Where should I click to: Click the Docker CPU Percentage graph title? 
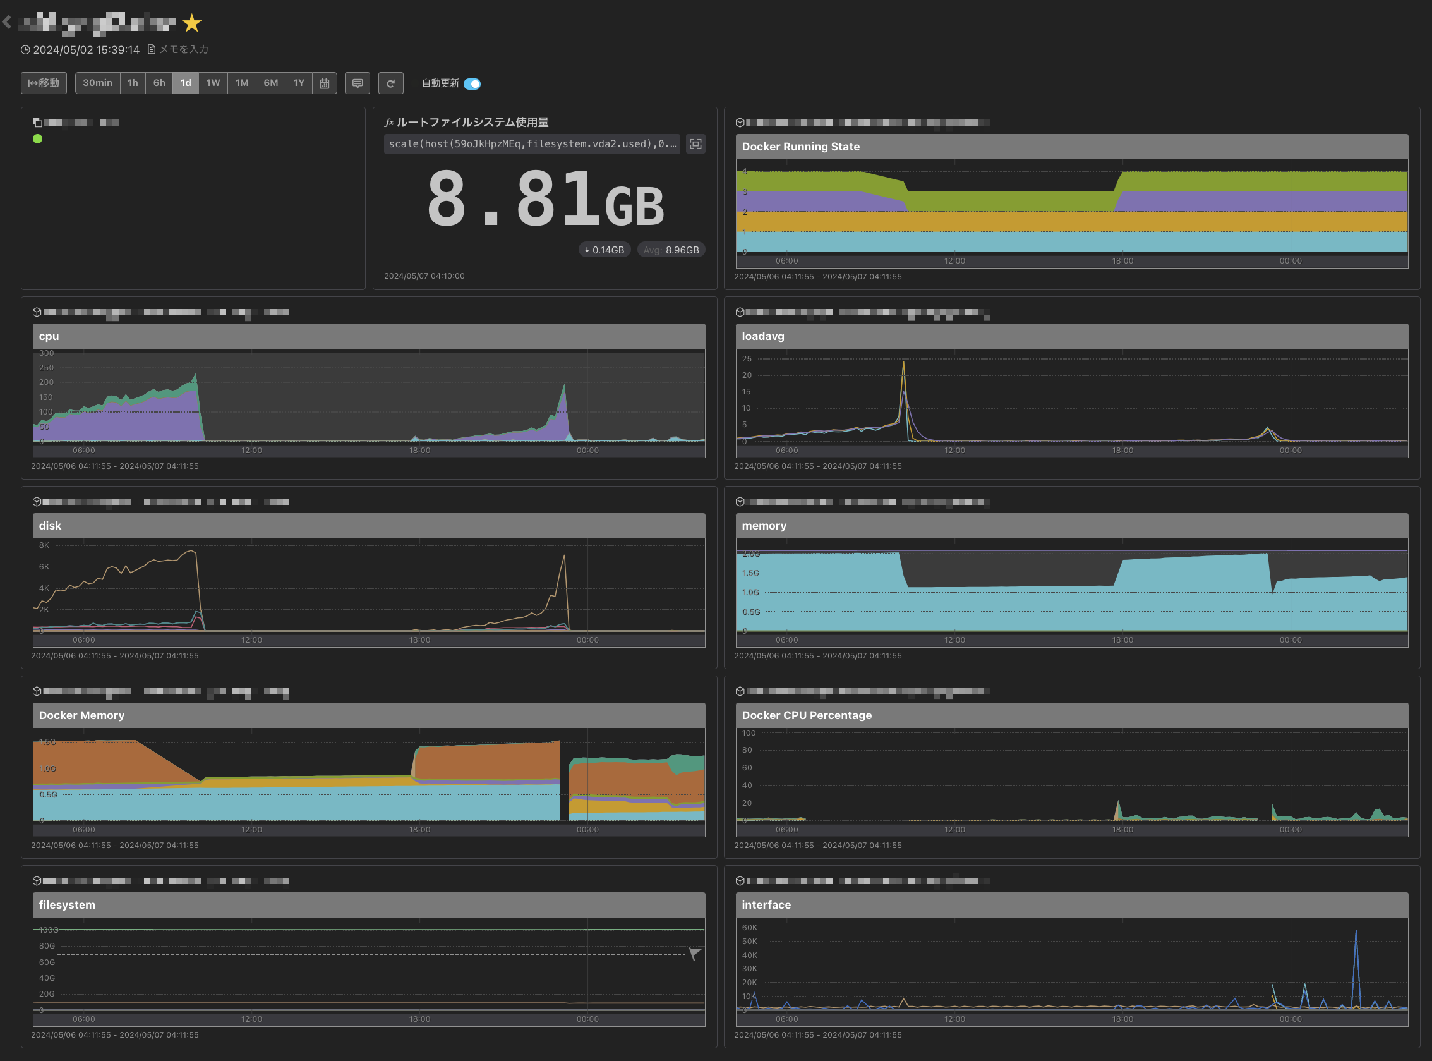tap(806, 715)
